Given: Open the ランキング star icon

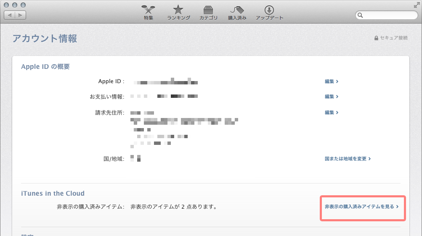Looking at the screenshot, I should click(x=178, y=13).
